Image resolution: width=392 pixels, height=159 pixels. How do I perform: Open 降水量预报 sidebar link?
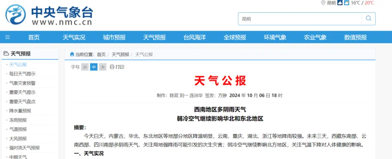coord(20,111)
